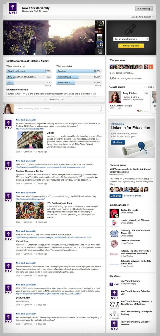The width and height of the screenshot is (160, 336).
Task: Comment on the Student Resource Center post
Action: coord(28,184)
